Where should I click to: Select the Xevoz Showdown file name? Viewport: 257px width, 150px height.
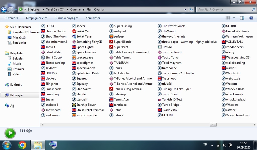[238, 115]
